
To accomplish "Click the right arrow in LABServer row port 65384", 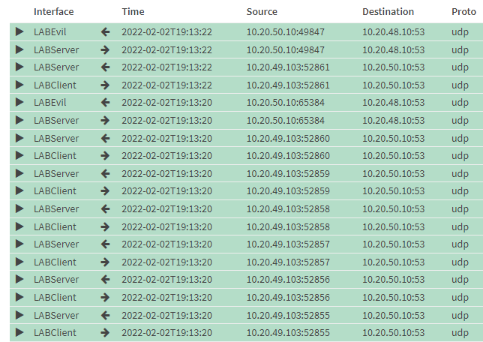I will [x=105, y=120].
